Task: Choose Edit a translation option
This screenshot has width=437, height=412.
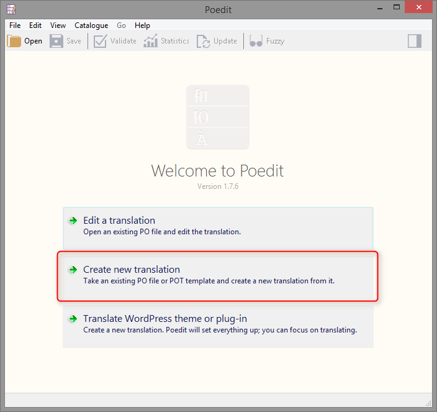Action: (218, 228)
